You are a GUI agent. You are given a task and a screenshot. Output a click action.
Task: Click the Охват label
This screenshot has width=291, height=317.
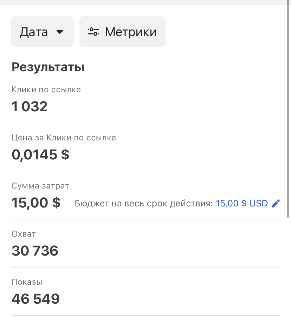pyautogui.click(x=24, y=234)
